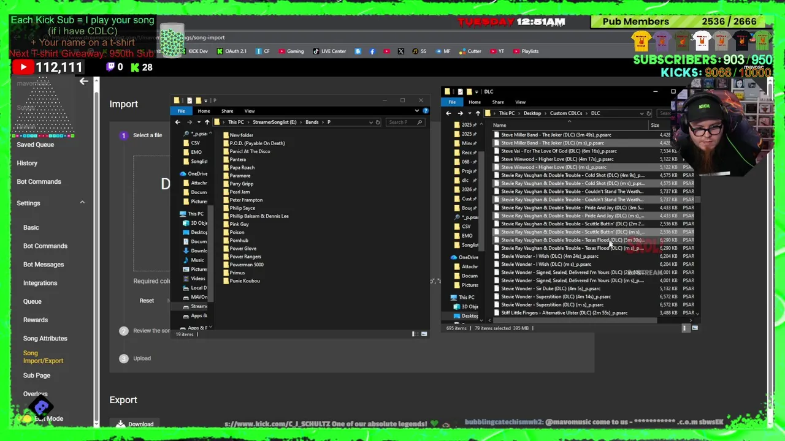The height and width of the screenshot is (441, 785).
Task: Open the SS bookmark
Action: pyautogui.click(x=419, y=51)
